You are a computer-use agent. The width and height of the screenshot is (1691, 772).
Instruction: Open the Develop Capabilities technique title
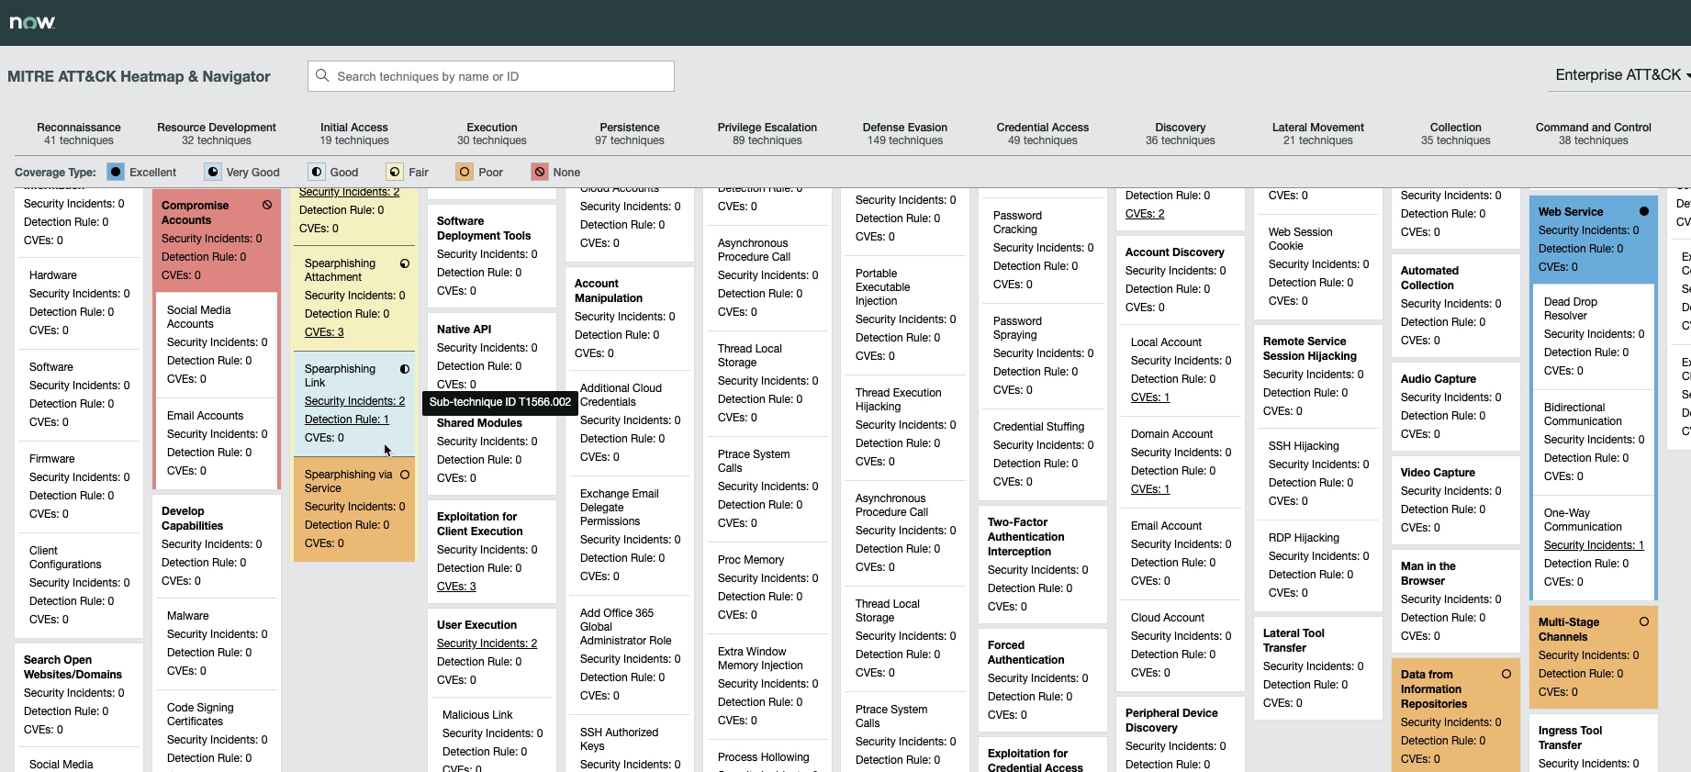point(192,519)
